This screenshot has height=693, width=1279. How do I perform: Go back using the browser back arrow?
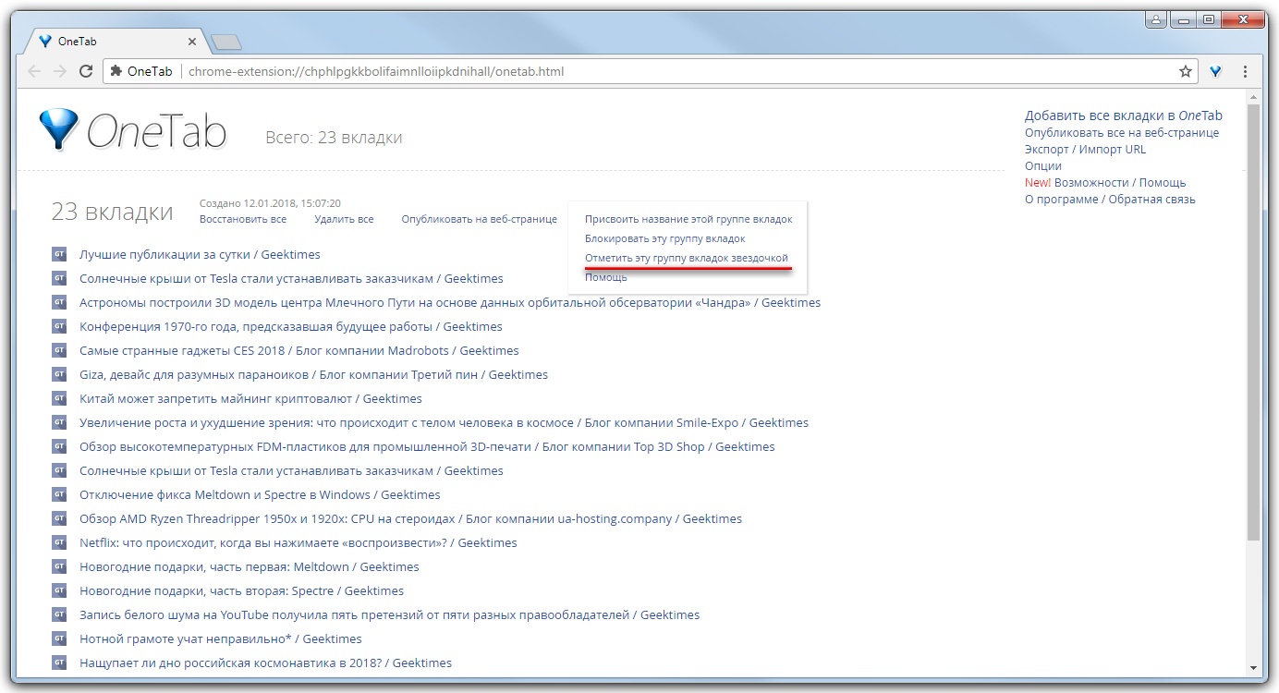click(x=34, y=71)
